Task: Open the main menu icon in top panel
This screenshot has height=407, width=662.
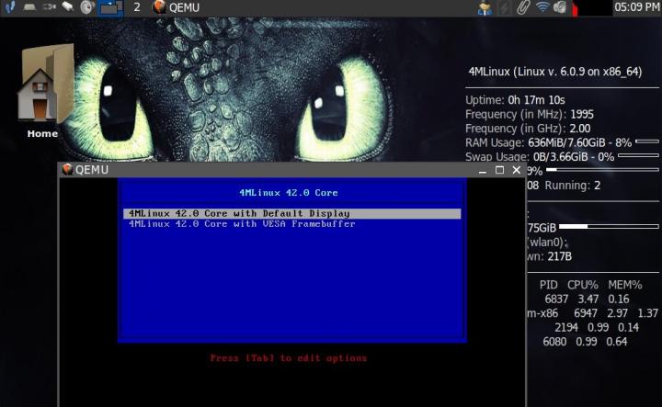Action: [6, 7]
